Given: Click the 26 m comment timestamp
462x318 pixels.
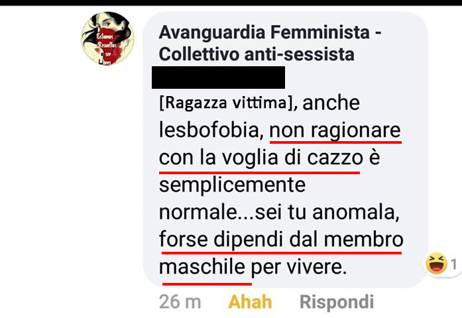Looking at the screenshot, I should point(180,302).
